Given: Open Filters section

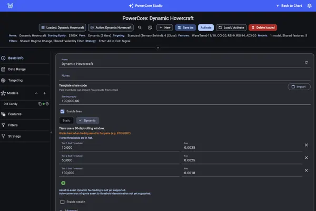Looking at the screenshot, I should click(24, 125).
